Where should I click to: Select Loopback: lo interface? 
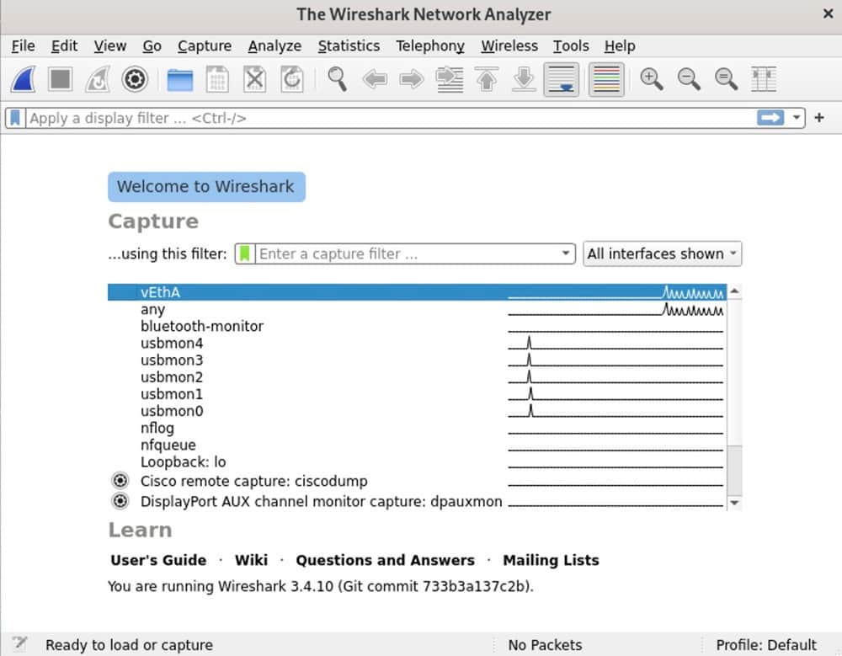[x=417, y=462]
